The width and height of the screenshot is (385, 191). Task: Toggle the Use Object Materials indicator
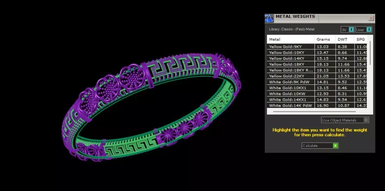point(366,120)
